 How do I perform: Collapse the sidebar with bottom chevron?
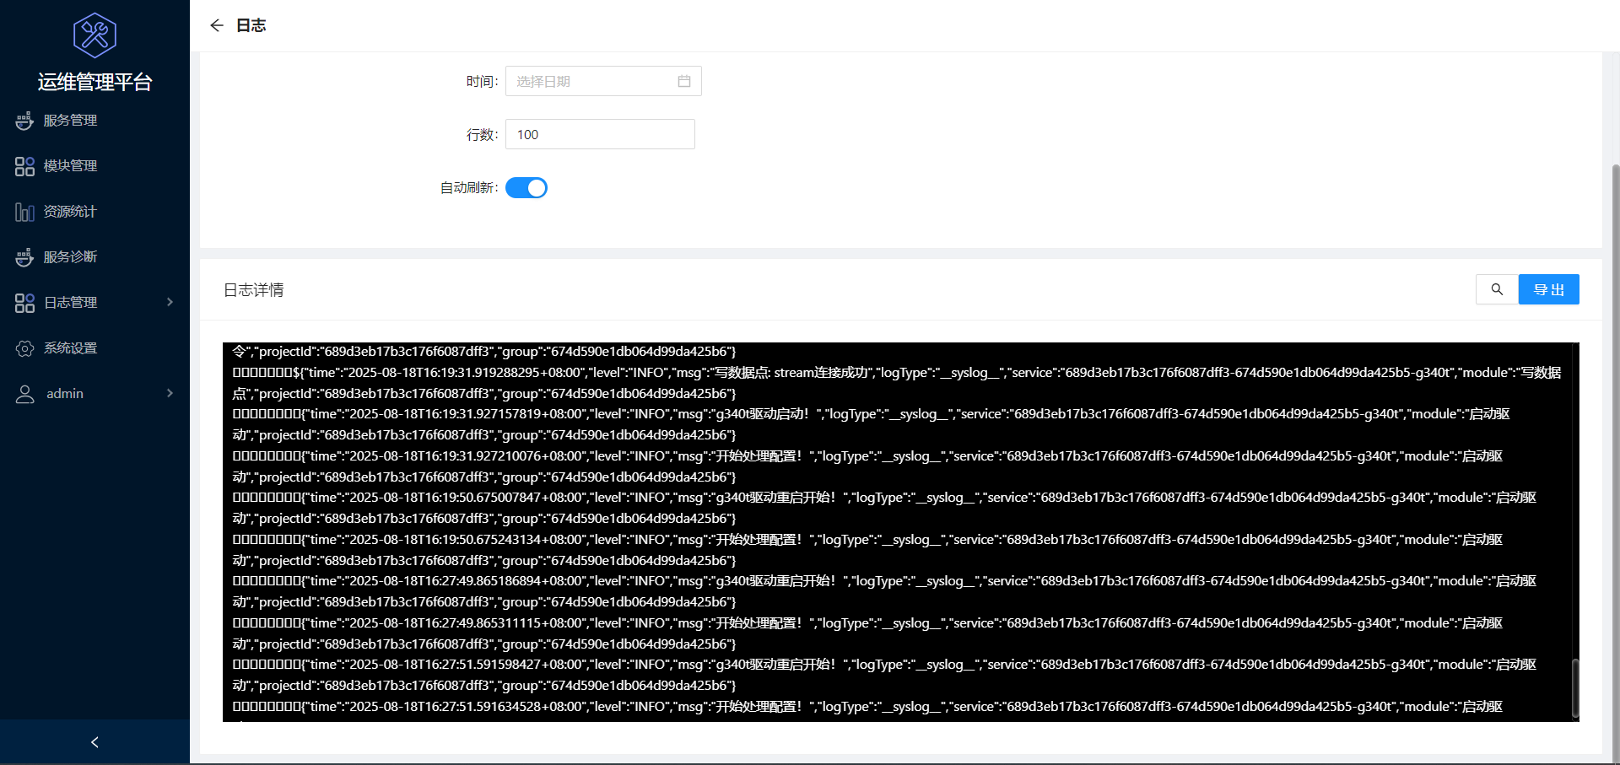tap(94, 742)
